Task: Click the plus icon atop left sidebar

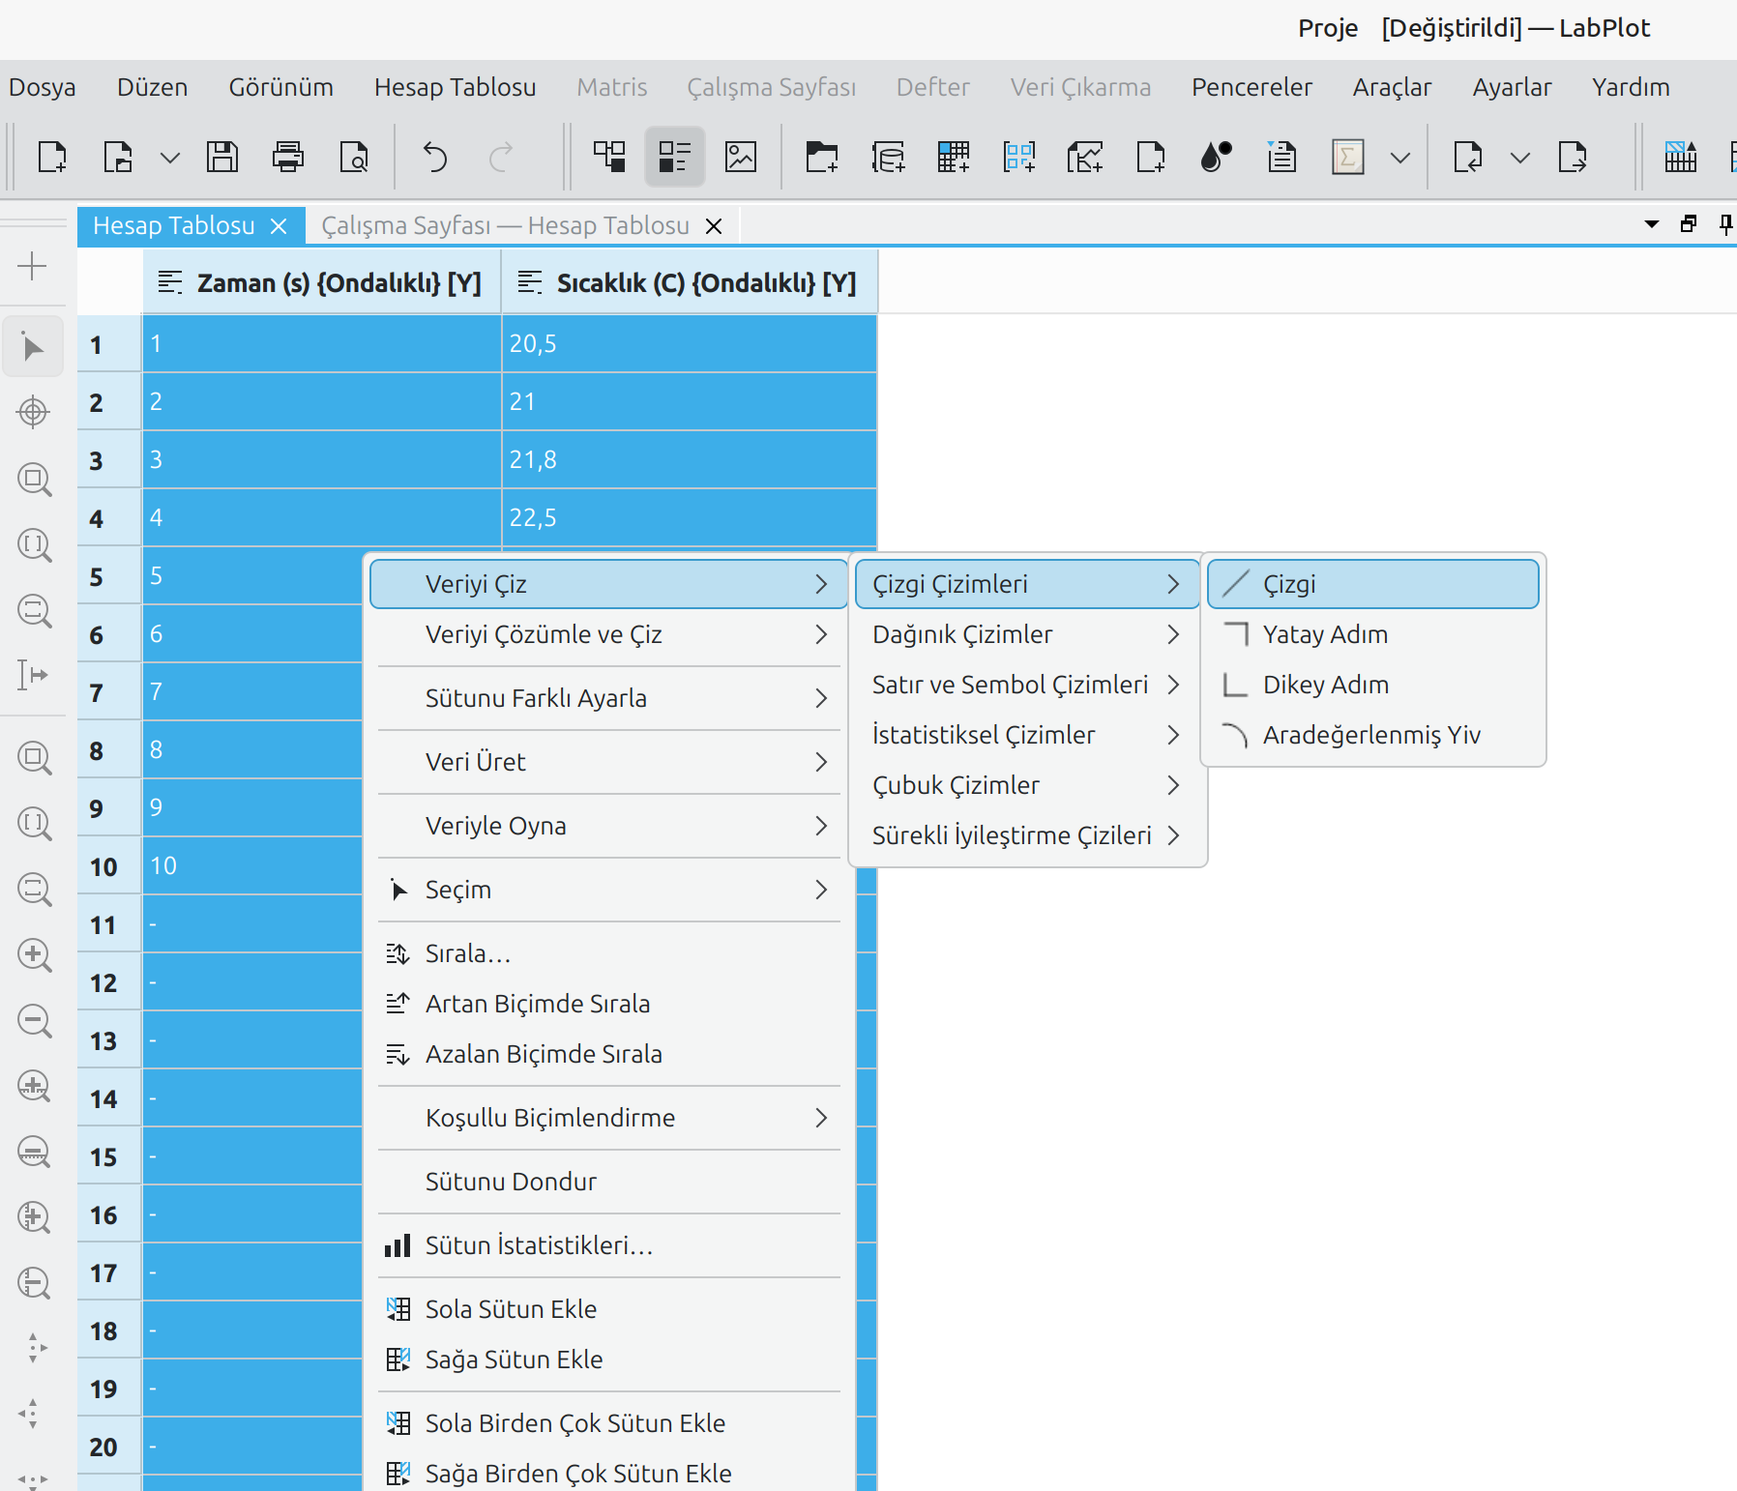Action: click(33, 266)
